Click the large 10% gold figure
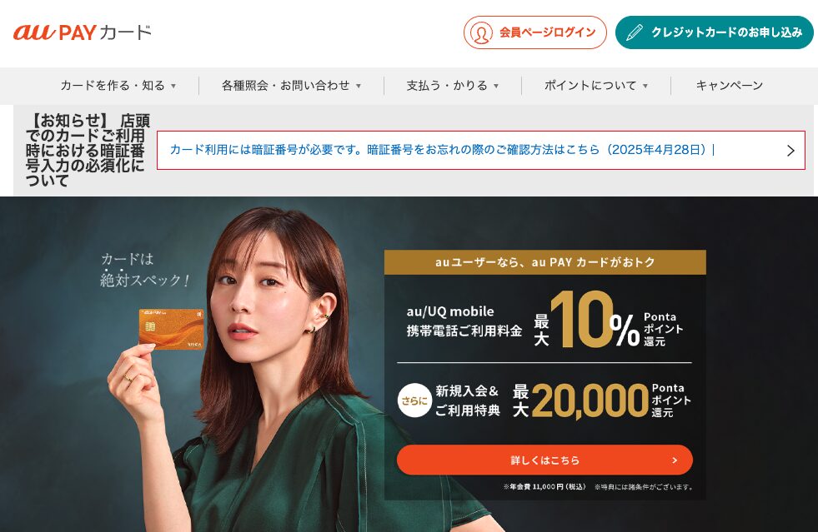The height and width of the screenshot is (532, 818). coord(595,320)
